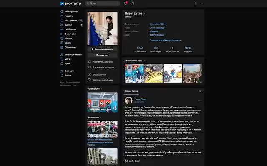
Task: Open the crowd rally photo thumbnail
Action: (x=192, y=73)
